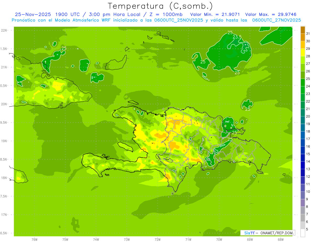The width and height of the screenshot is (315, 243).
Task: Click the blue swatch between 16 and 17
Action: coord(303,143)
